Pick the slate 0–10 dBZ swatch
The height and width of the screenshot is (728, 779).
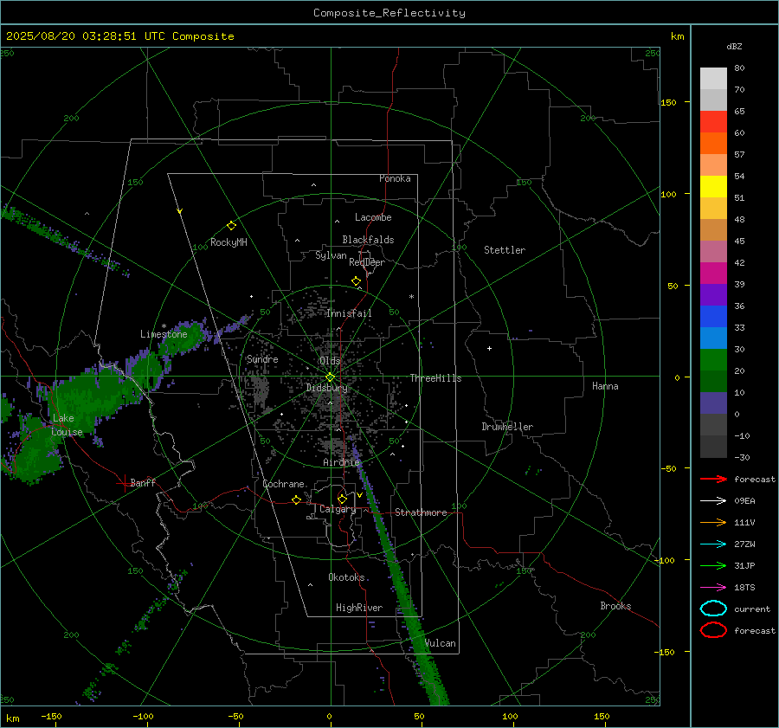pyautogui.click(x=713, y=403)
